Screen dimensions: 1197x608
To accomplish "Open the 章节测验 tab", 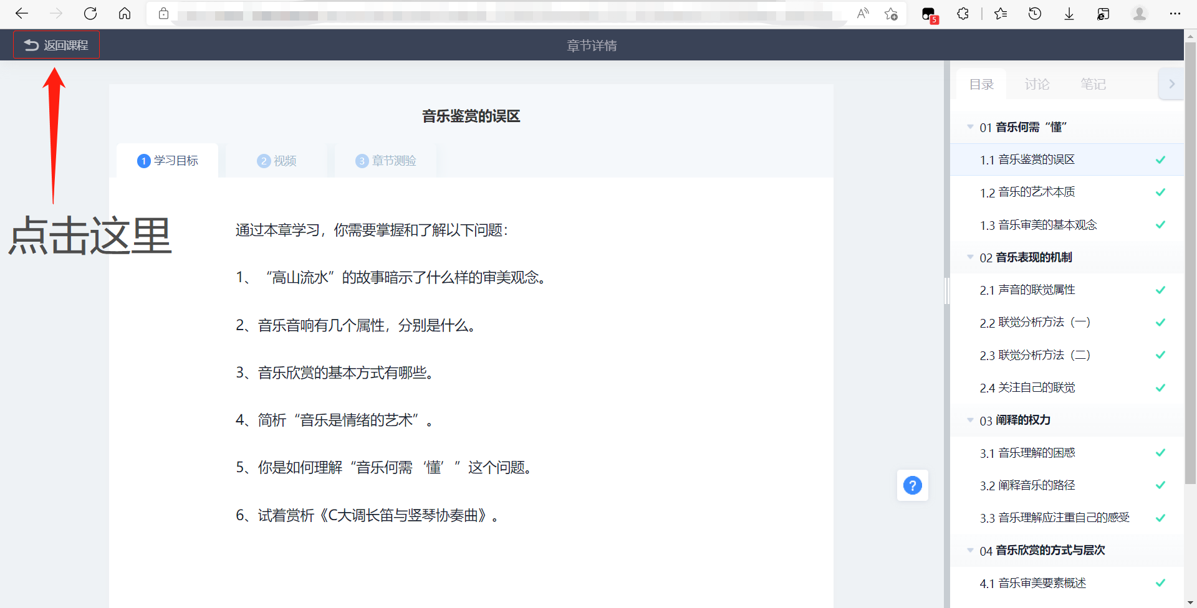I will [386, 161].
